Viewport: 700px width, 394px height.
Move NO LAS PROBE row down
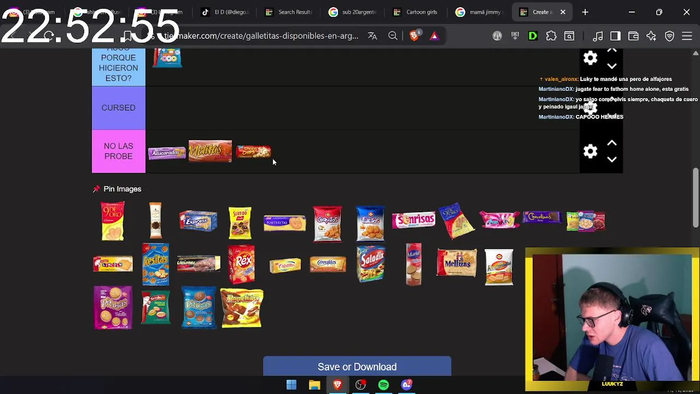pyautogui.click(x=612, y=159)
